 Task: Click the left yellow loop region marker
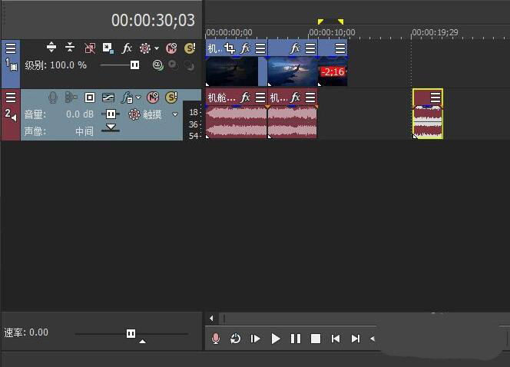(x=320, y=21)
